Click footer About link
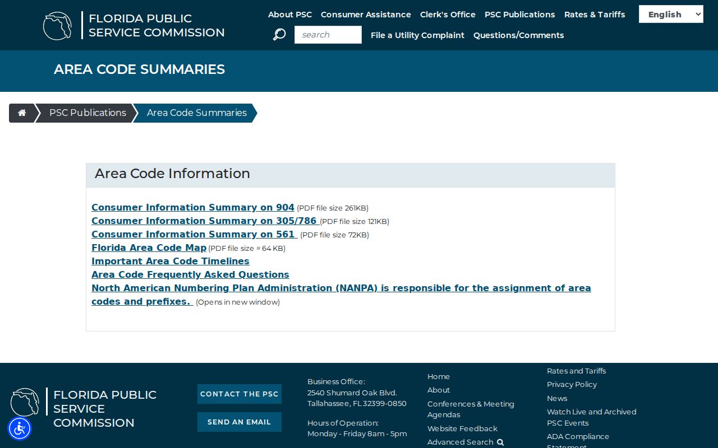The image size is (718, 448). [439, 390]
